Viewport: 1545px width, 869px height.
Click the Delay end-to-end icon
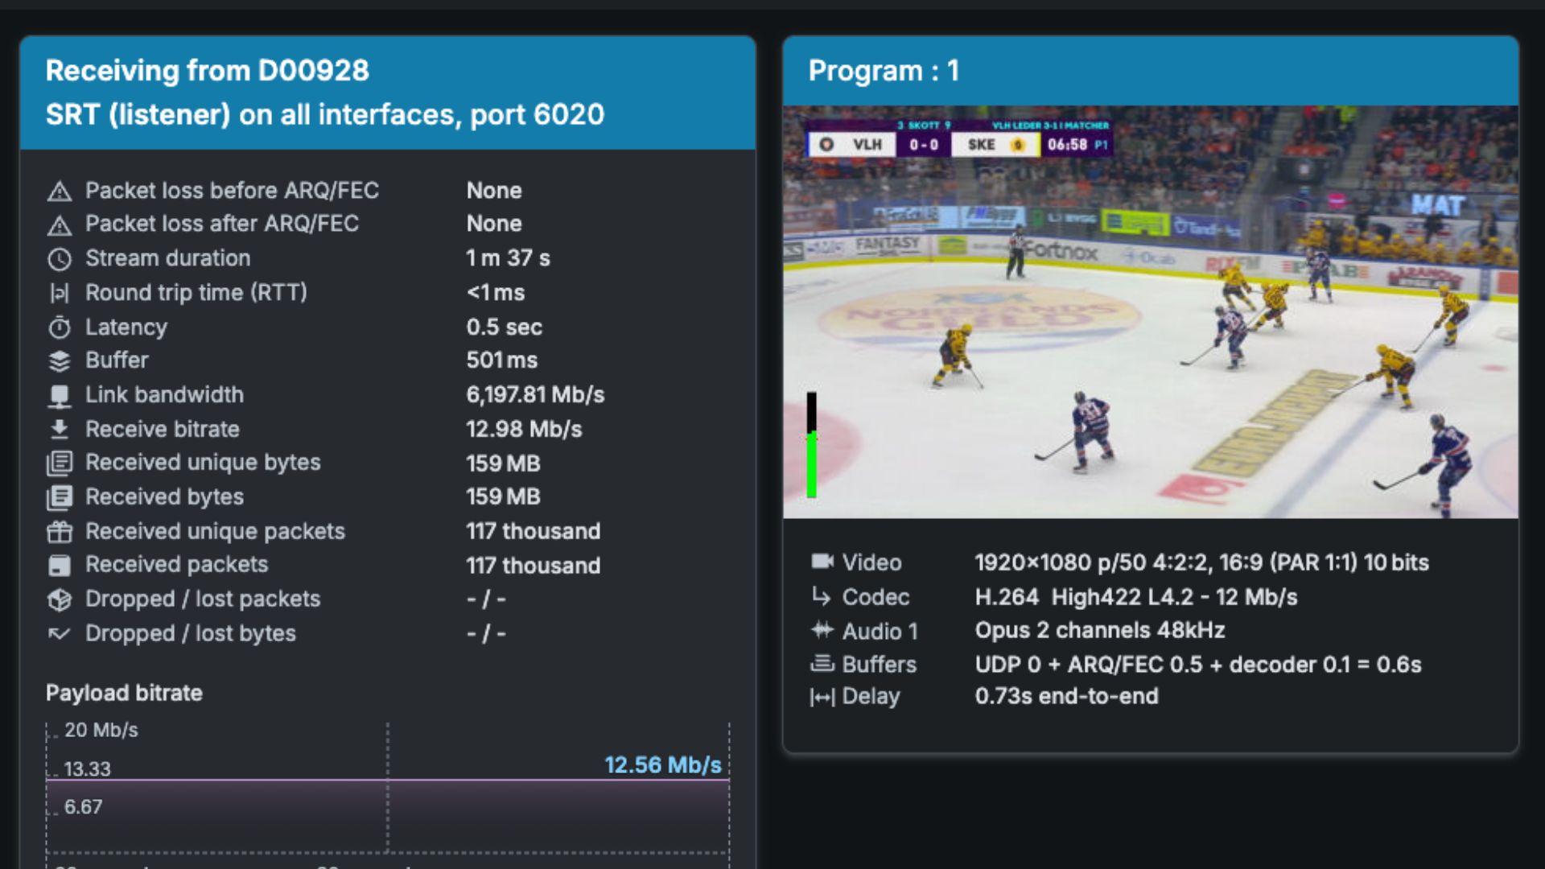tap(822, 698)
